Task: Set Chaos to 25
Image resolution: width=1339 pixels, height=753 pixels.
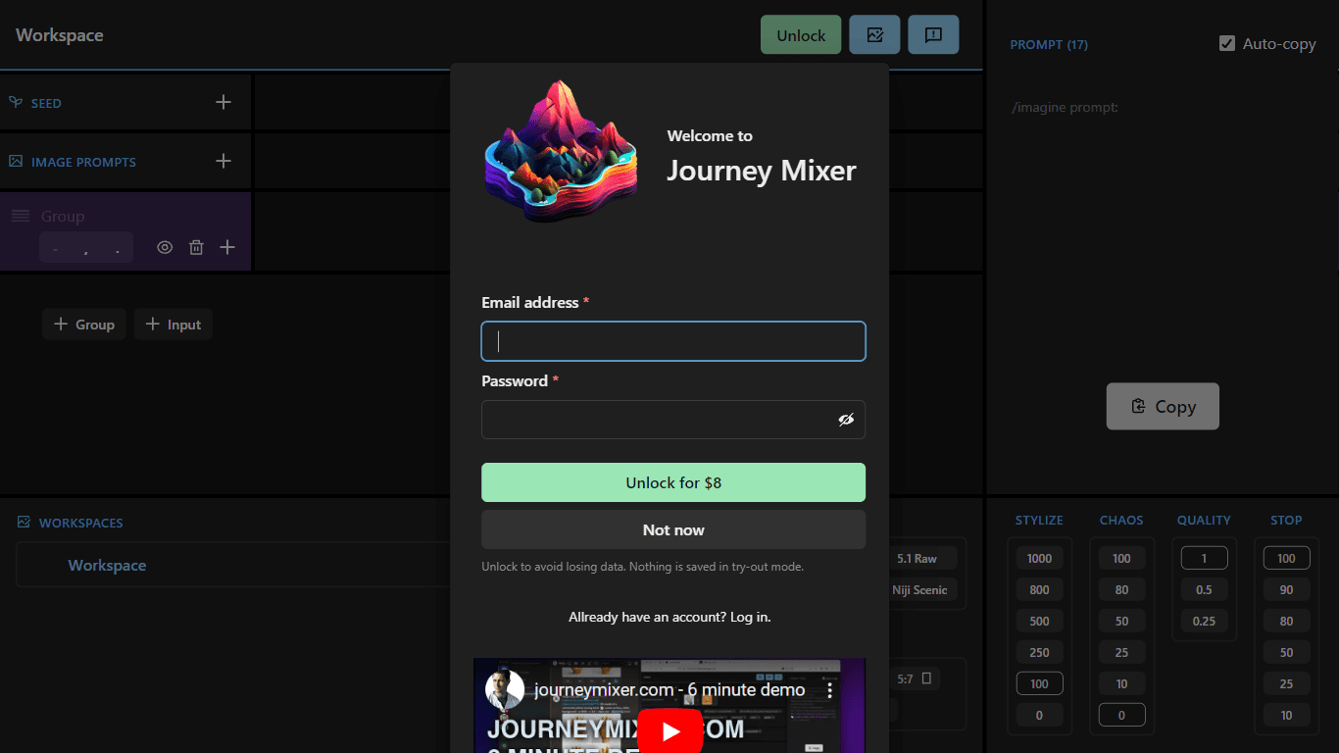Action: point(1121,653)
